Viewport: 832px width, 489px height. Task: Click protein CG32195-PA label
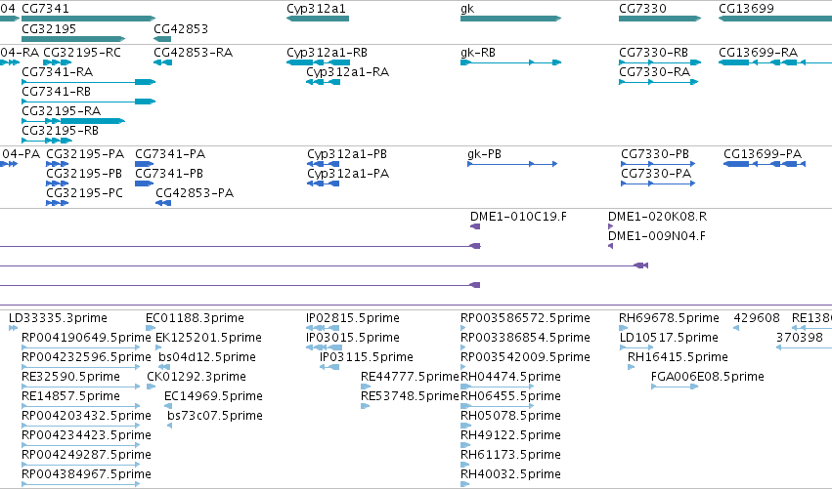(85, 154)
